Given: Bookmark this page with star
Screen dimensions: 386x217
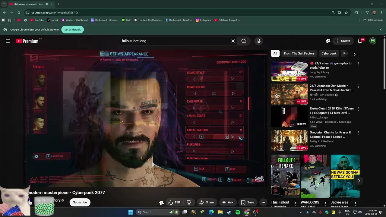Looking at the screenshot, I should click(x=346, y=13).
